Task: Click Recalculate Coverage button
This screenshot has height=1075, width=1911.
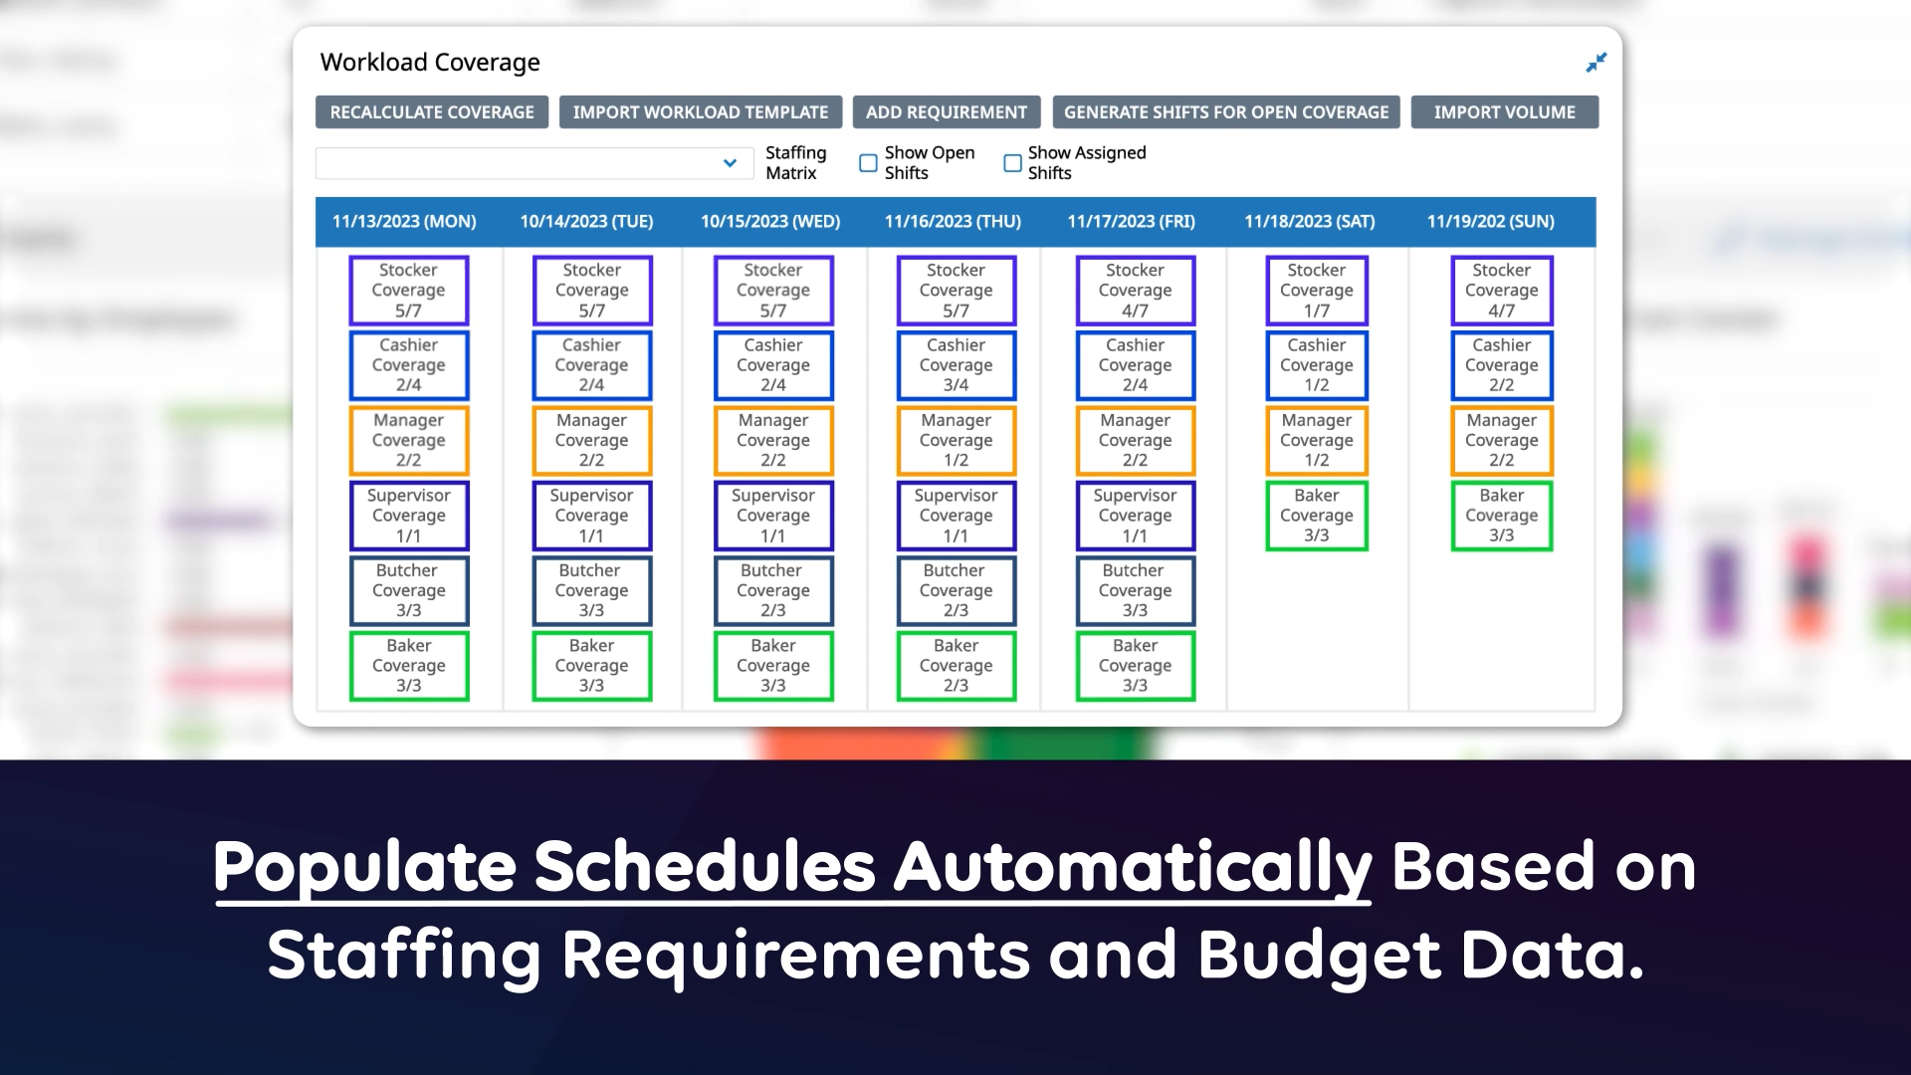Action: click(x=432, y=112)
